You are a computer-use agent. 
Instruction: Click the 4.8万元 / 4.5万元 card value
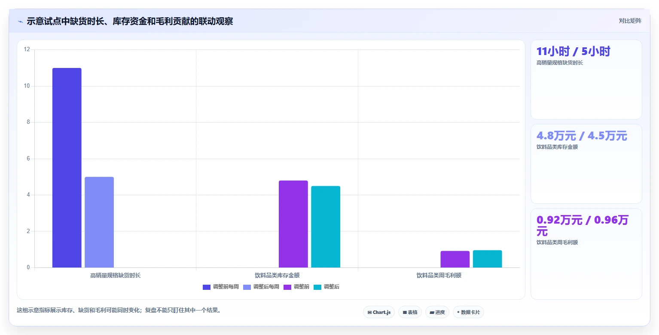click(582, 136)
